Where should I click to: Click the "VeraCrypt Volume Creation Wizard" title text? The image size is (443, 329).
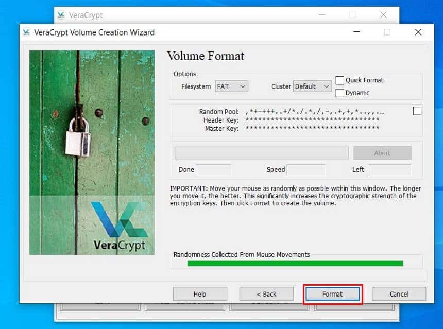[94, 33]
